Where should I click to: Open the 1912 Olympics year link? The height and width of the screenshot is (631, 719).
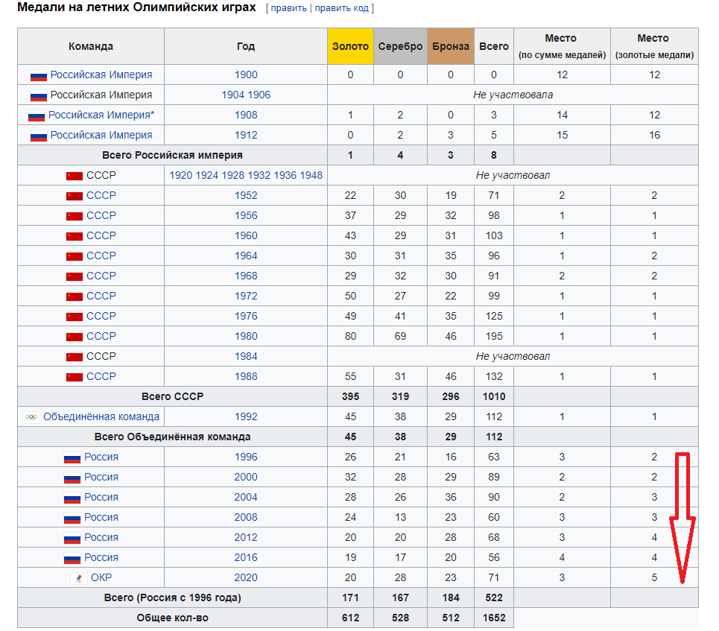(x=246, y=136)
